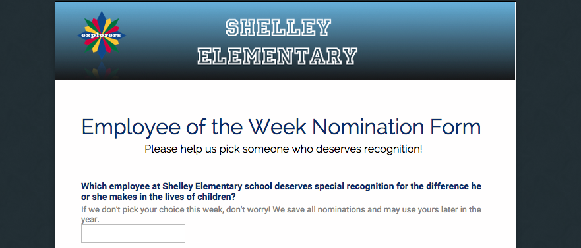
Task: Click the nominee name text input box
Action: tap(133, 234)
